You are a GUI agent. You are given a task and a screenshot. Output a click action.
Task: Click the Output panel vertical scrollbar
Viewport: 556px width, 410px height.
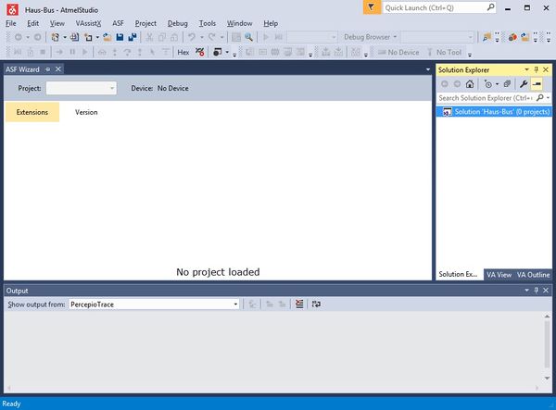tap(550, 341)
